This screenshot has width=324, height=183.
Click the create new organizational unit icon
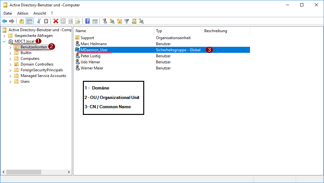click(119, 21)
